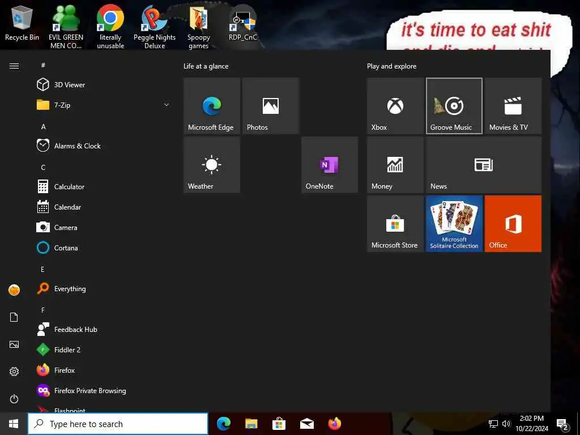Click the Windows Start button
This screenshot has width=580, height=435.
point(14,424)
